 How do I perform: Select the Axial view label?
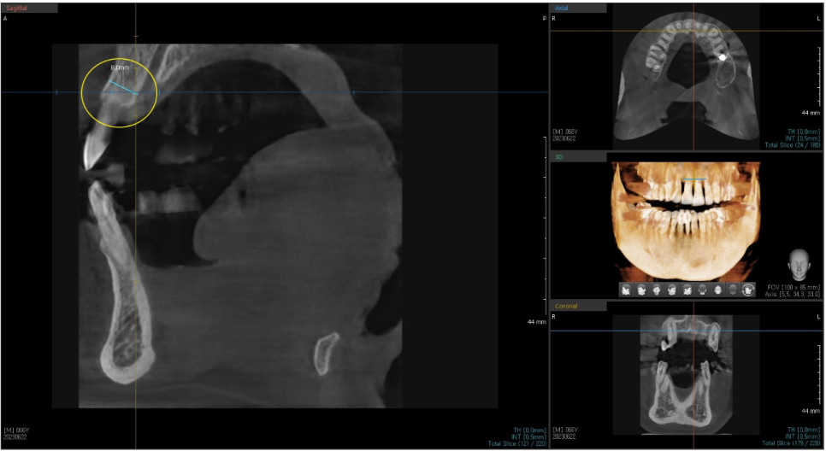coord(562,8)
